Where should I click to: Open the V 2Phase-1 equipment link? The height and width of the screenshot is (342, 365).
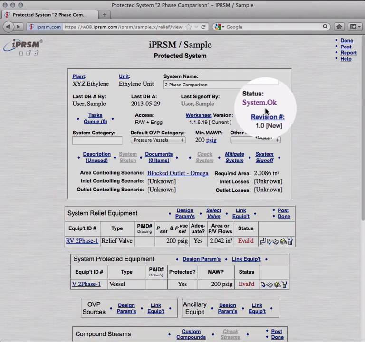(86, 284)
